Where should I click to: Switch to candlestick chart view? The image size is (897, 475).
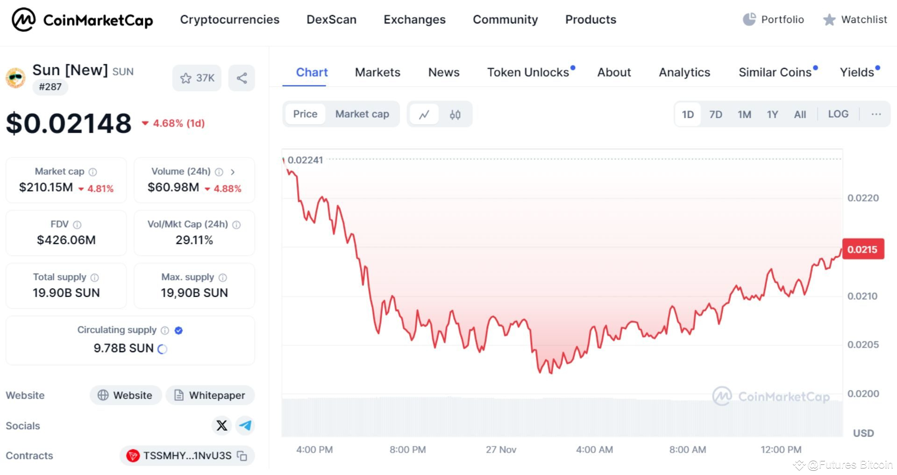tap(455, 114)
